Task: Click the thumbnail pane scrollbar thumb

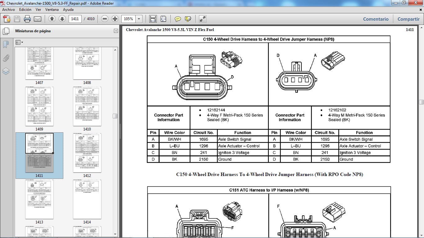Action: point(115,116)
